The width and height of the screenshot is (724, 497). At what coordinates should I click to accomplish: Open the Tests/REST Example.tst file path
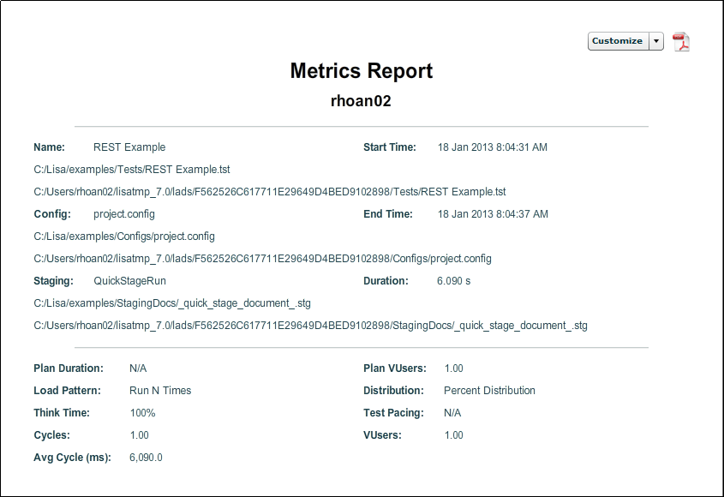(x=268, y=191)
